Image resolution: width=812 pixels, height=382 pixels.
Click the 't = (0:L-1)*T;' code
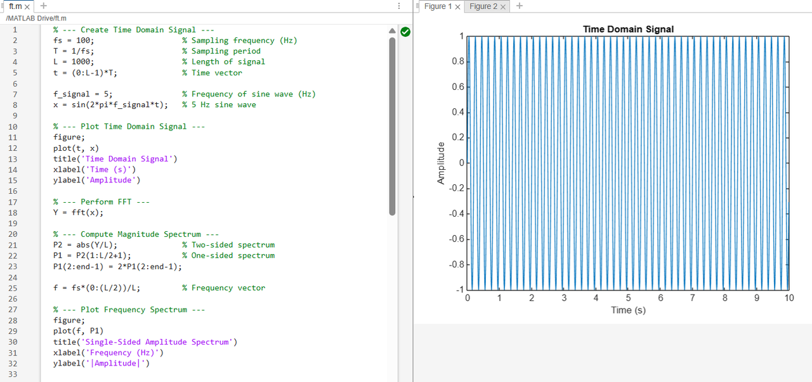tap(85, 73)
